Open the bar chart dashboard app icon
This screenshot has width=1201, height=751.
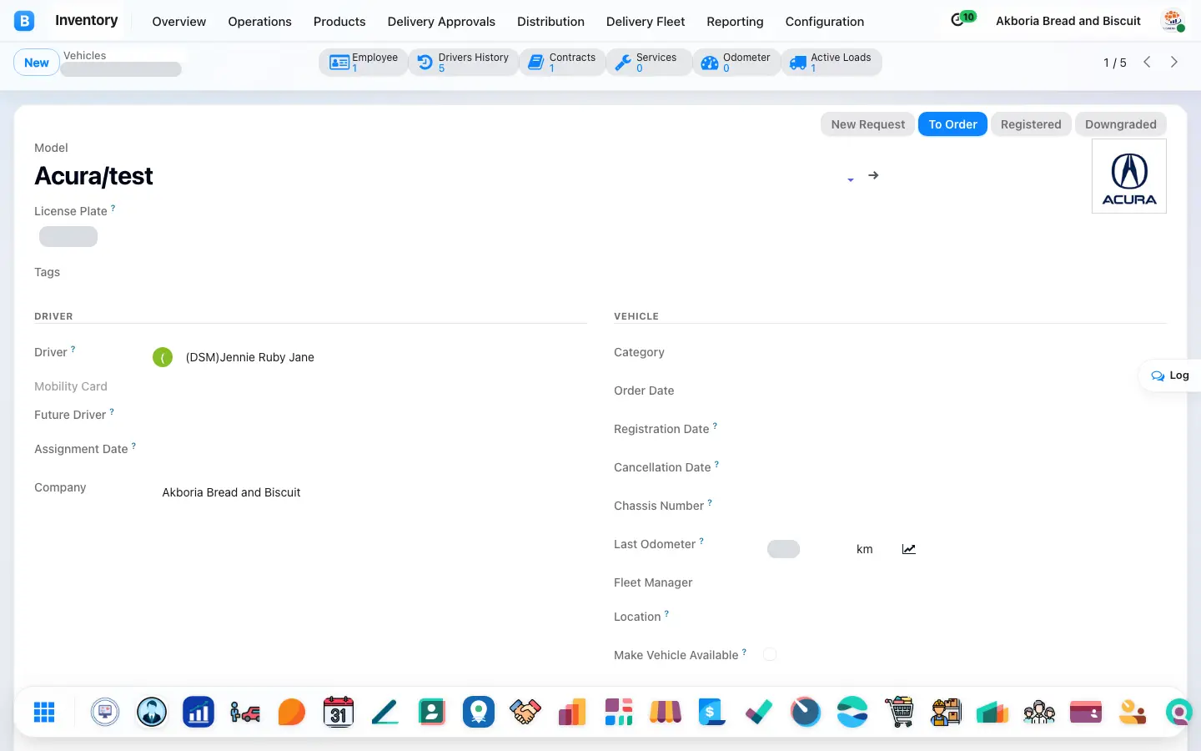tap(198, 712)
